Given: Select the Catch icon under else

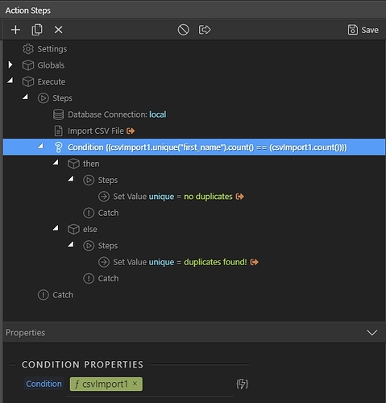Looking at the screenshot, I should click(x=89, y=278).
